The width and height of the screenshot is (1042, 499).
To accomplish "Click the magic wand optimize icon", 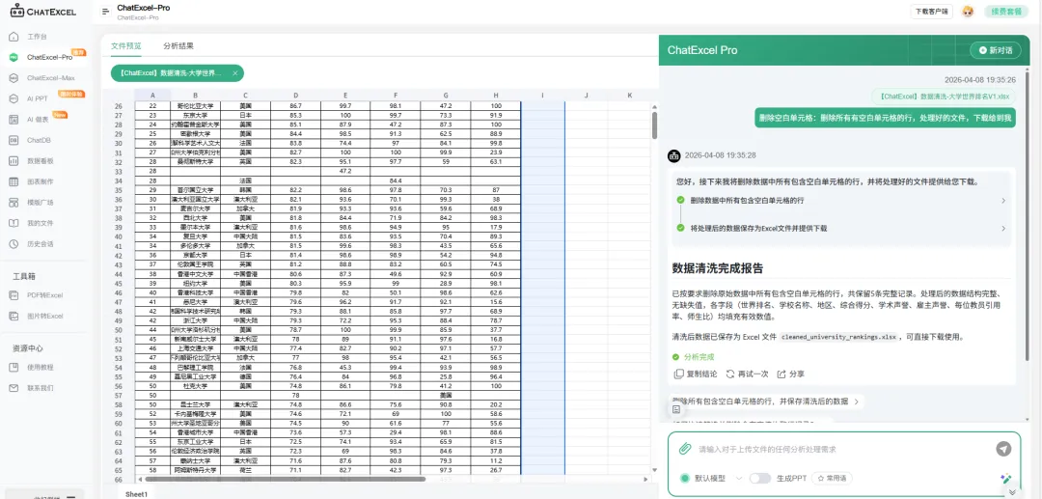I will coord(1006,479).
